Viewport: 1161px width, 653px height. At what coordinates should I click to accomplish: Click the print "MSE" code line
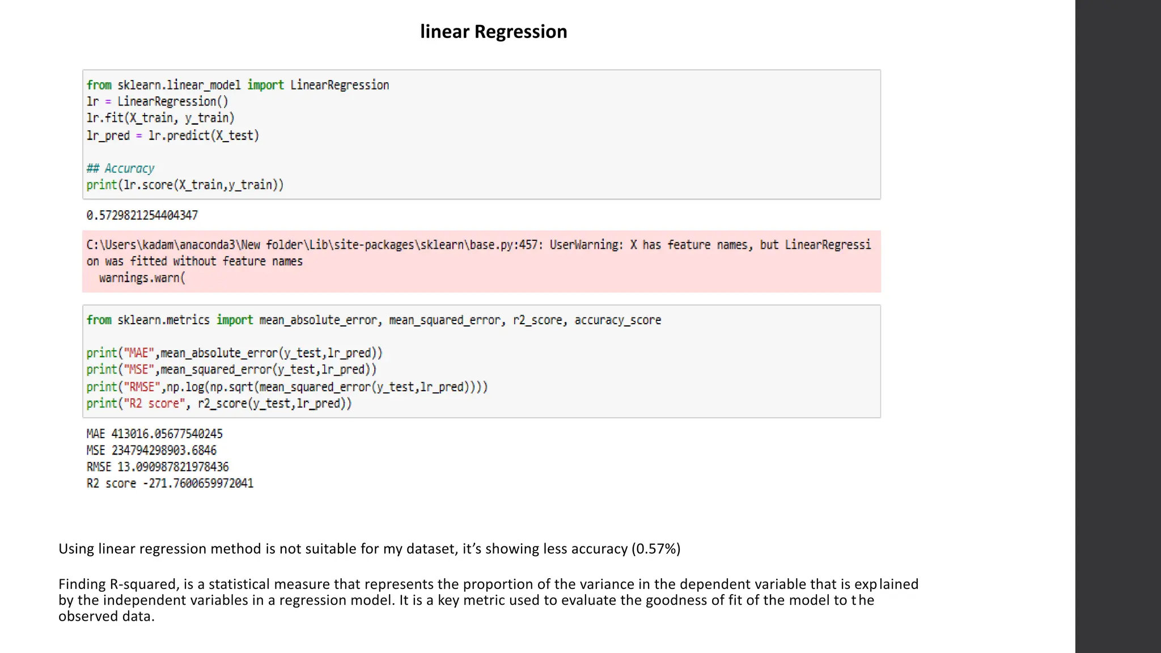231,370
